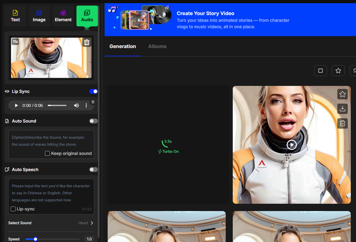
Task: Tick the Lip-sync checkbox
Action: coord(13,209)
